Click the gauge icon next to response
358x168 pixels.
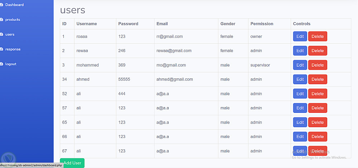point(1,49)
